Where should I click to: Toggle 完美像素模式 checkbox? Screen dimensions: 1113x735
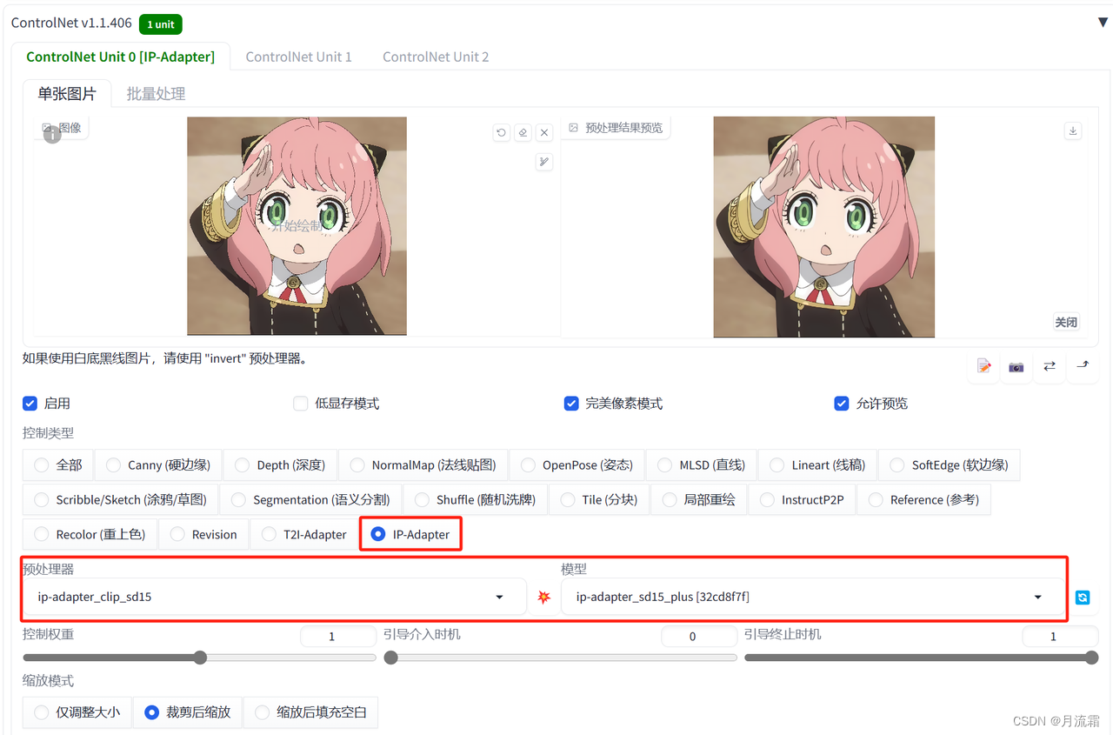[x=571, y=404]
